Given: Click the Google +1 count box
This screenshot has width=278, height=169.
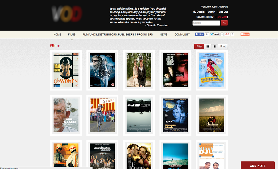Looking at the screenshot, I should (x=232, y=34).
